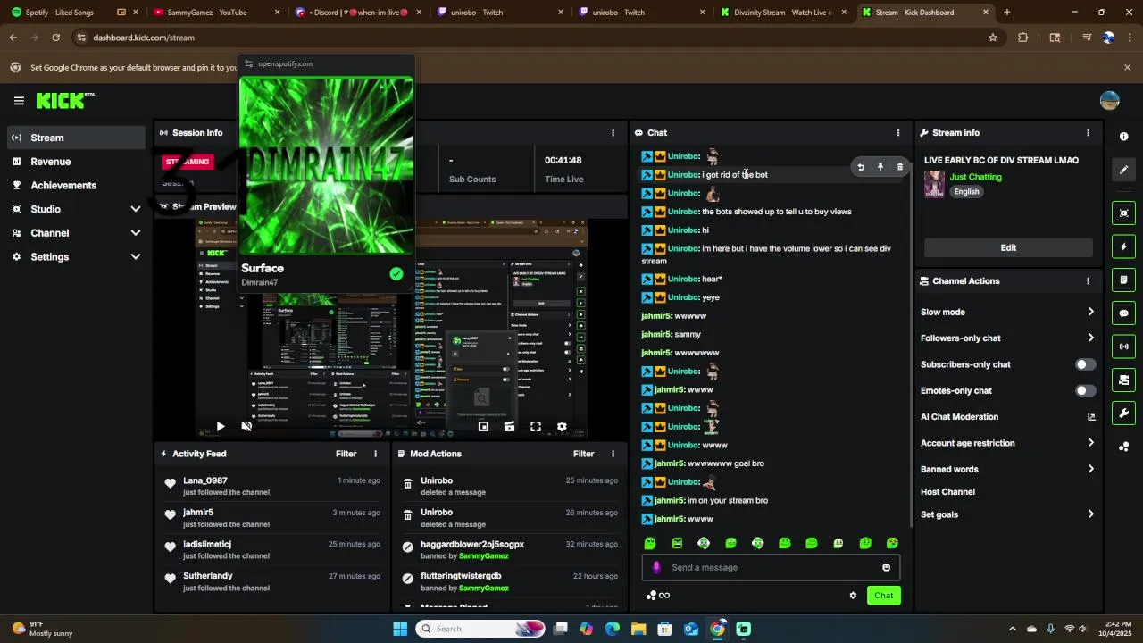Open Activity Feed three-dot menu
The image size is (1143, 643).
(375, 454)
